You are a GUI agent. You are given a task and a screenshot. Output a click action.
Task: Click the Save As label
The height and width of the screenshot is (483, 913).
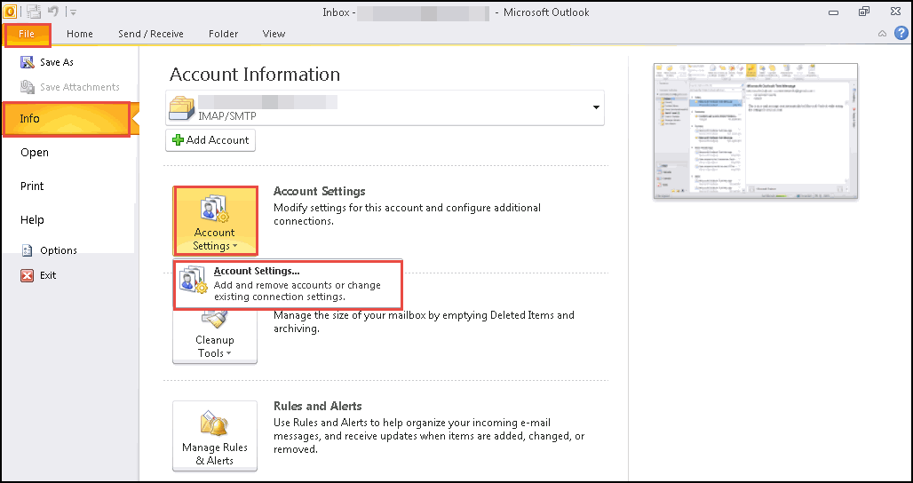(57, 62)
